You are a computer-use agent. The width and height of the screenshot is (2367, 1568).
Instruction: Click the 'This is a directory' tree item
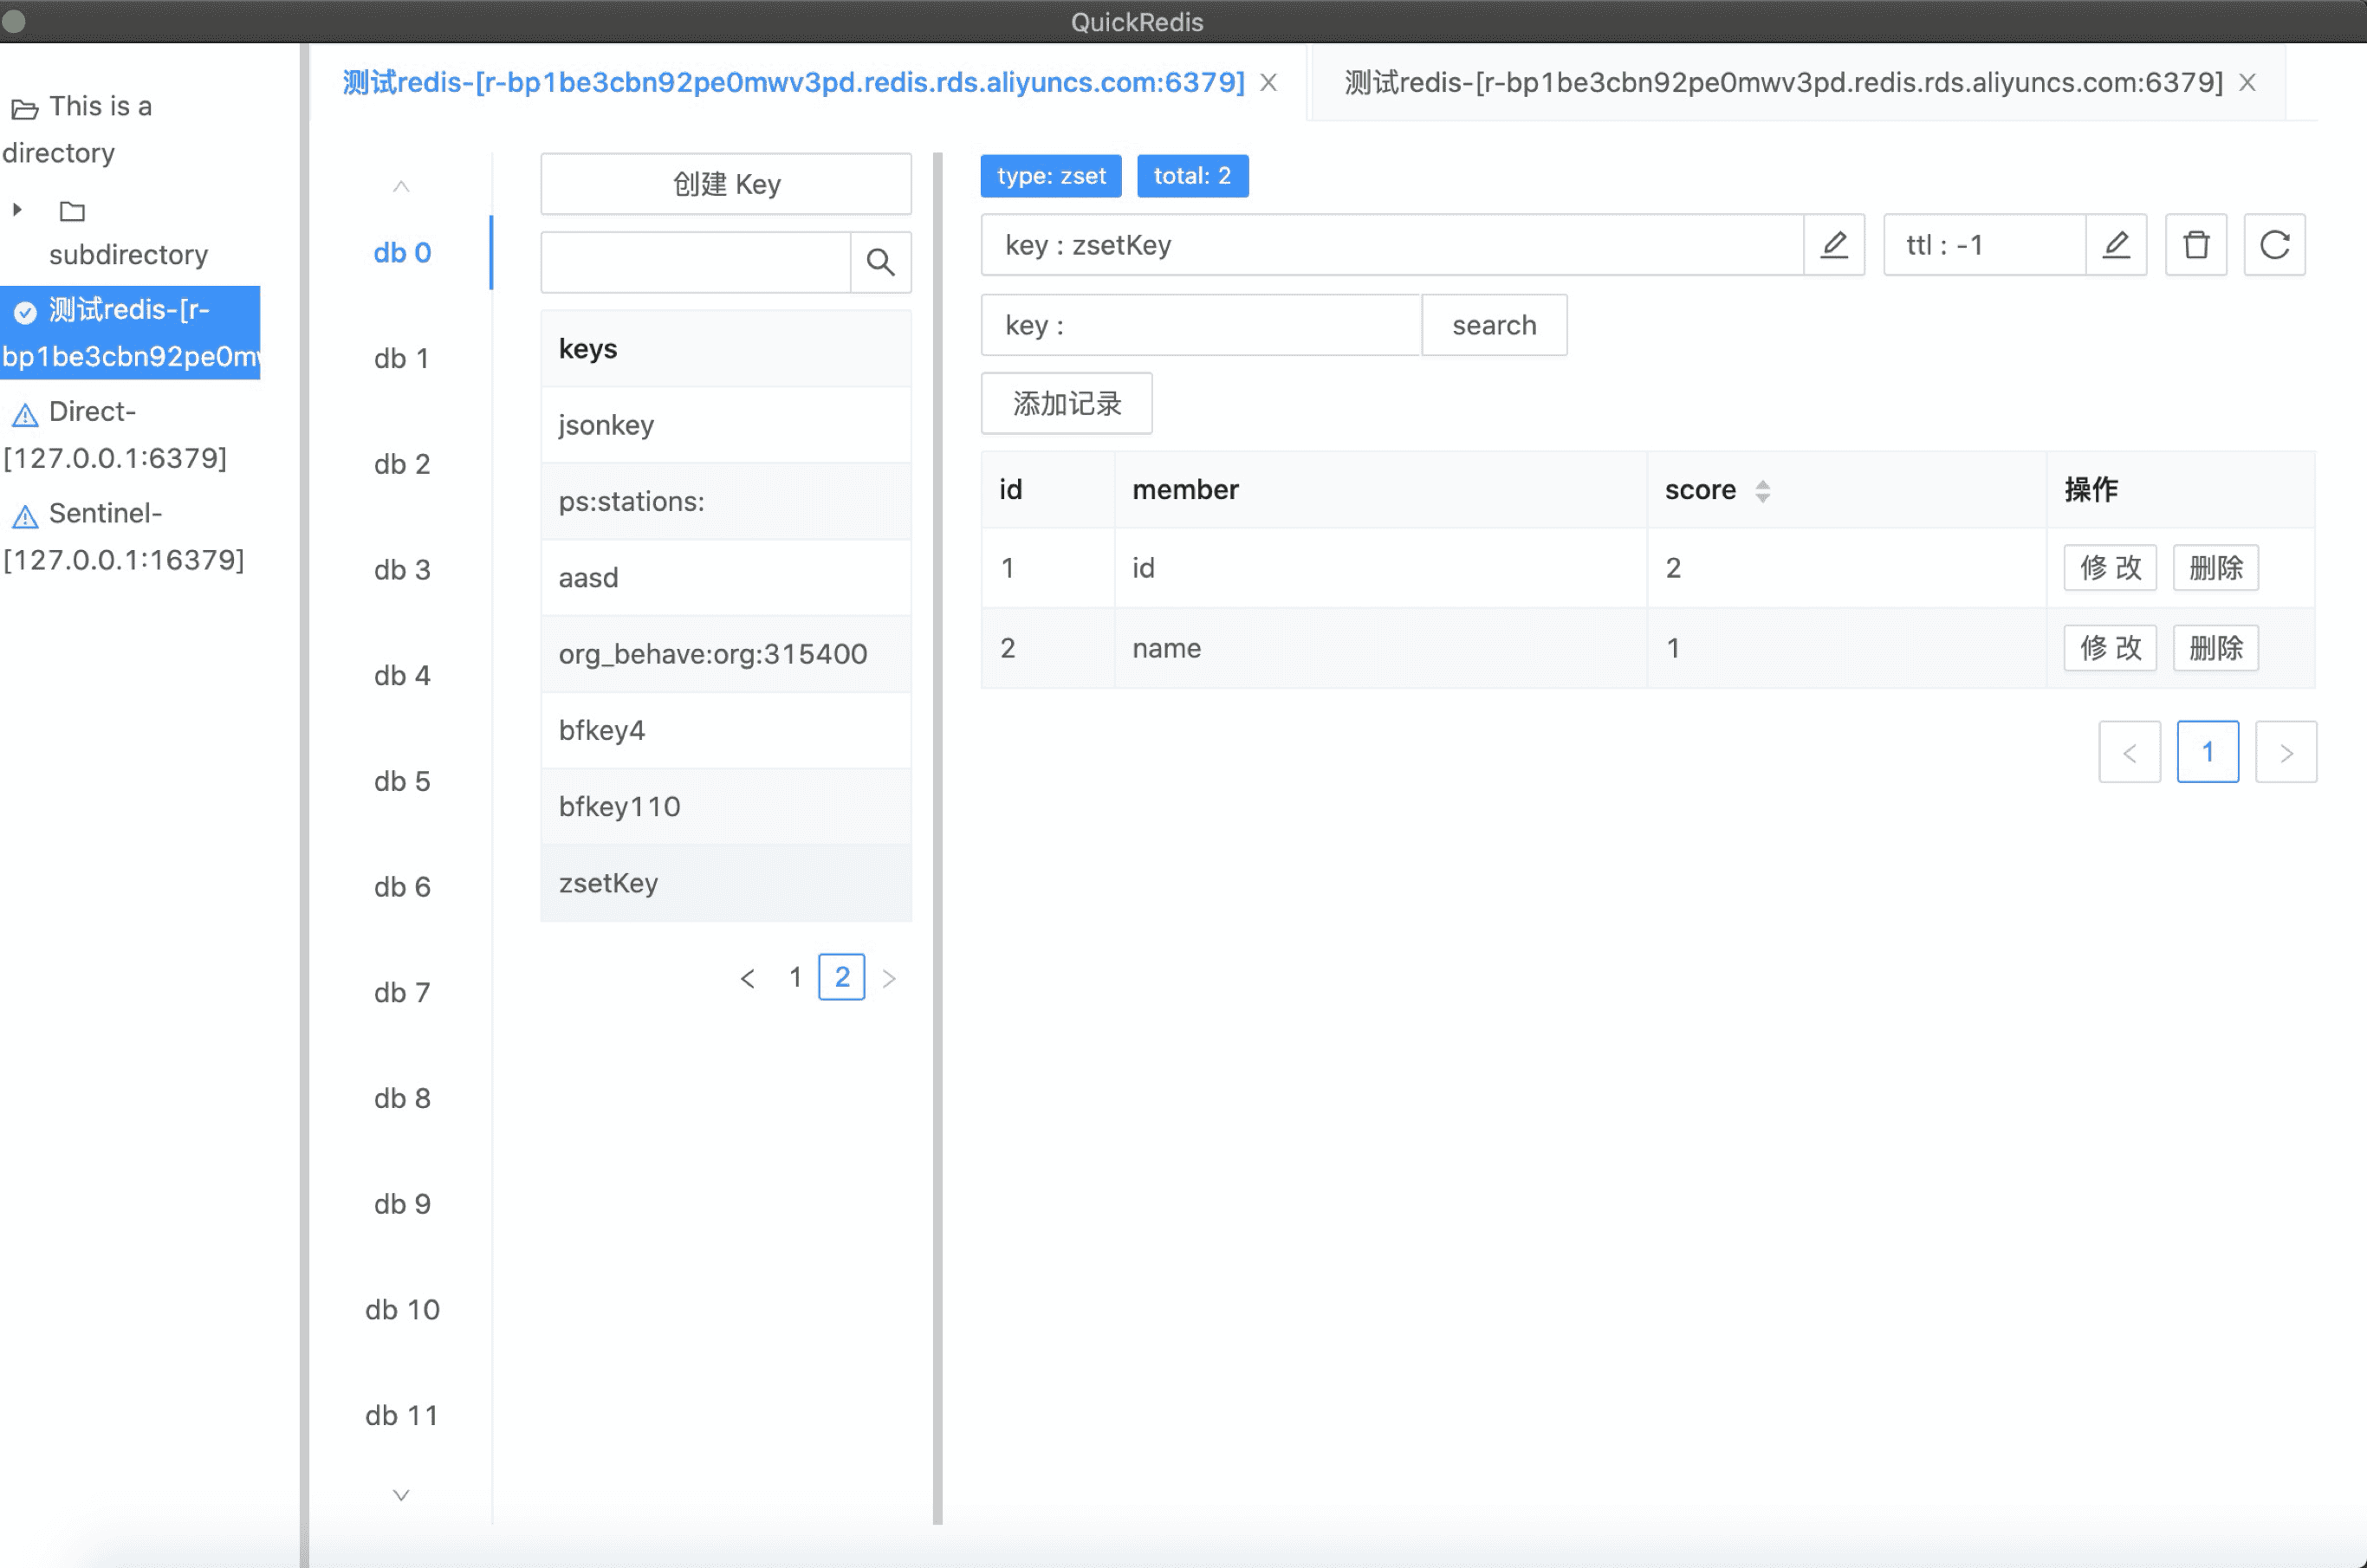click(78, 129)
